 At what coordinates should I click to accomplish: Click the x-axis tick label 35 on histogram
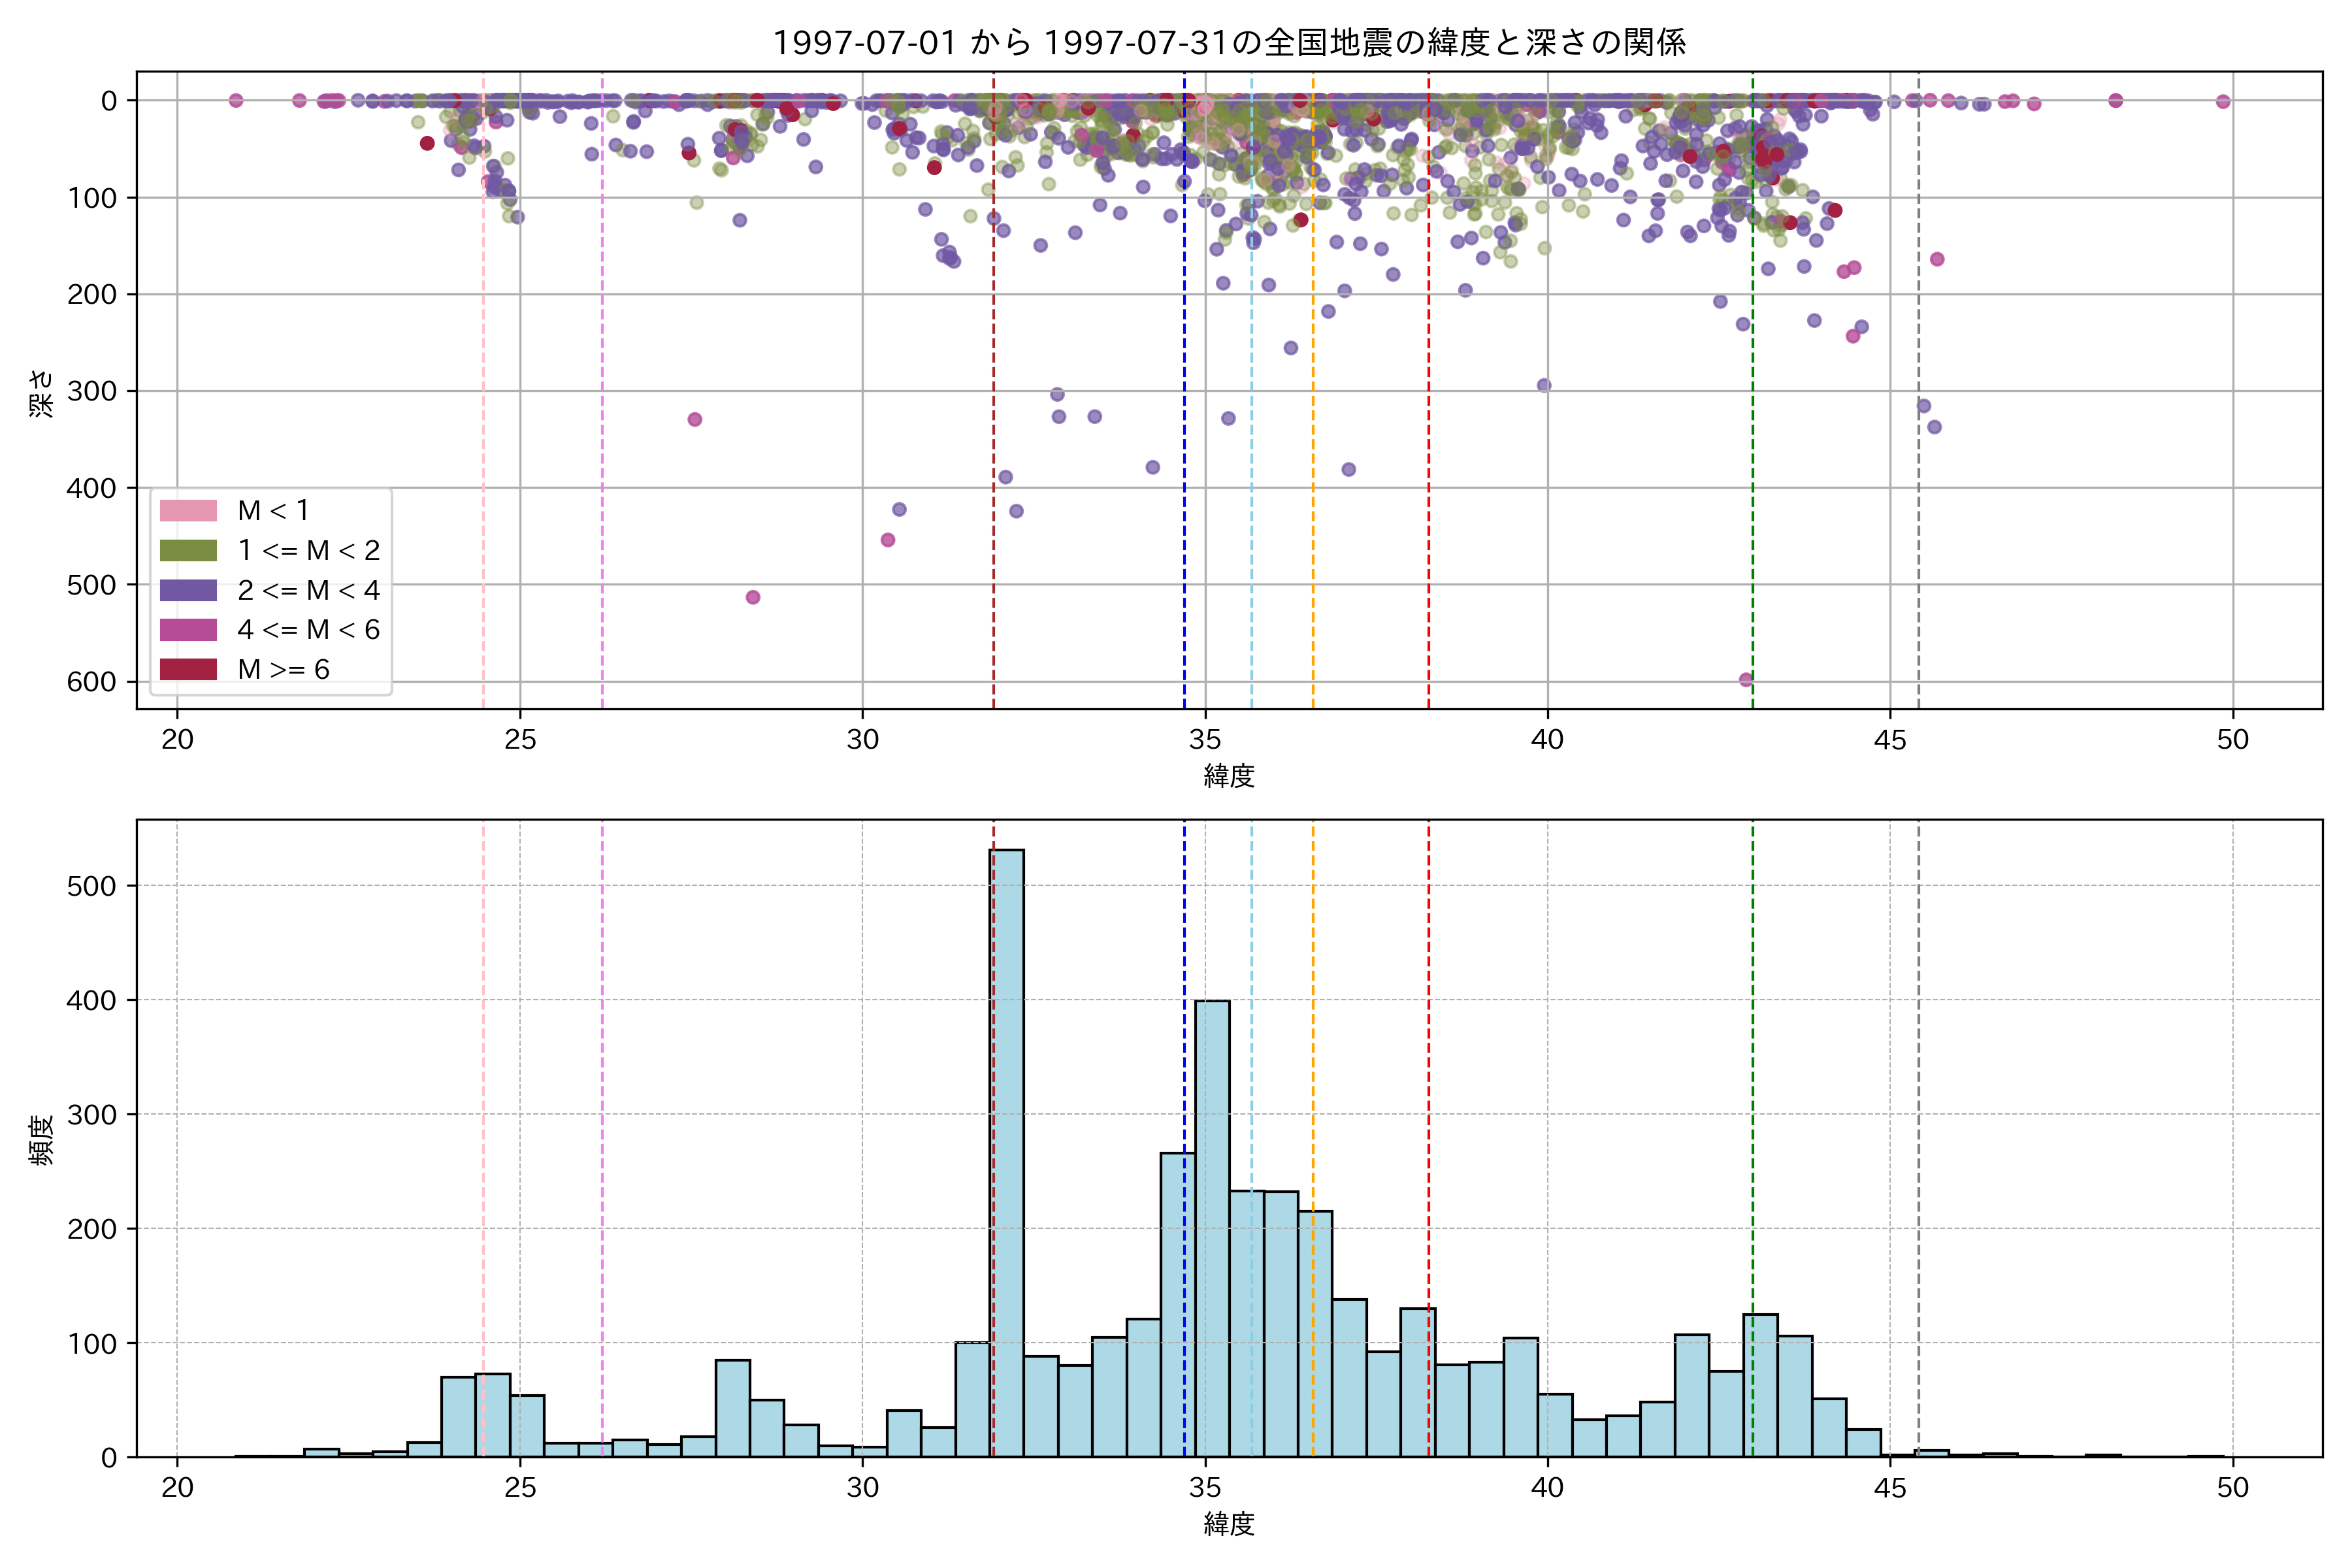1205,1488
